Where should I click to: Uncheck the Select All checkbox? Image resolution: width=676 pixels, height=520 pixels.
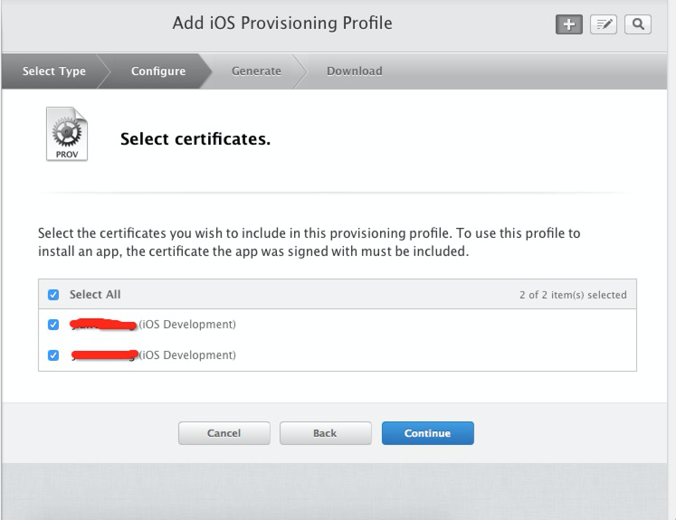click(53, 295)
